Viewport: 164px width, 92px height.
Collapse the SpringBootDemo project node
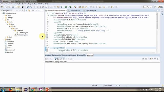click(x=2, y=13)
